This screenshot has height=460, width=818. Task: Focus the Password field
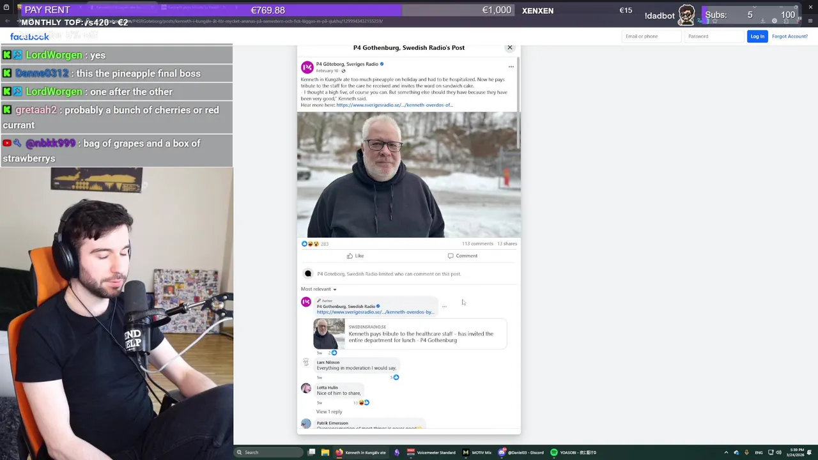(x=714, y=36)
